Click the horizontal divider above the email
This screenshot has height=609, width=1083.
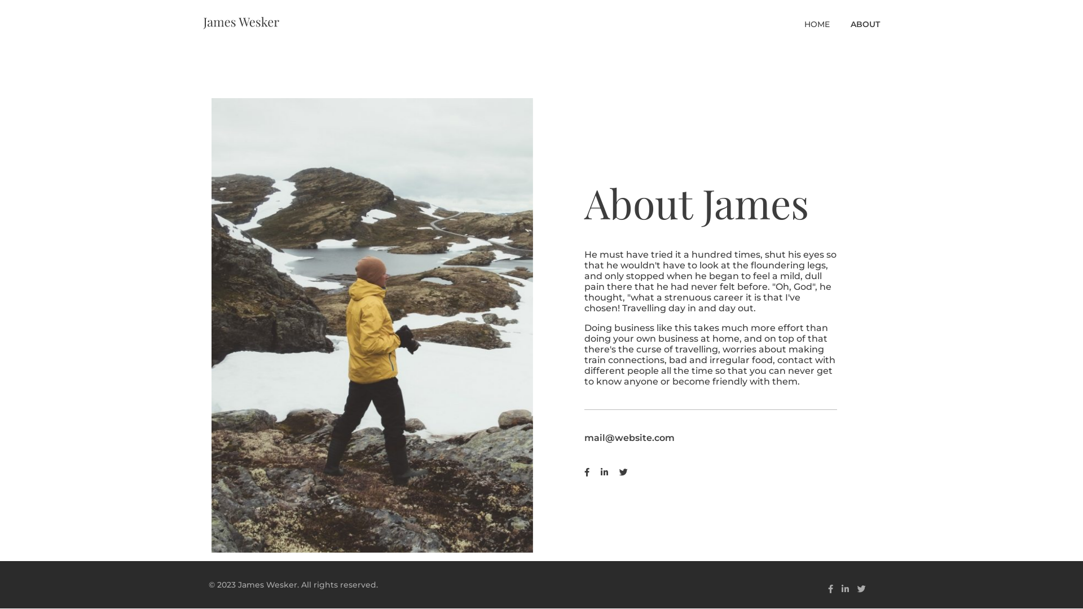(x=710, y=410)
